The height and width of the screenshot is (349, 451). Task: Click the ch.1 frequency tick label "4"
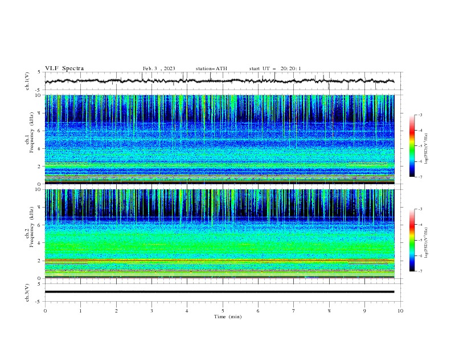[39, 149]
